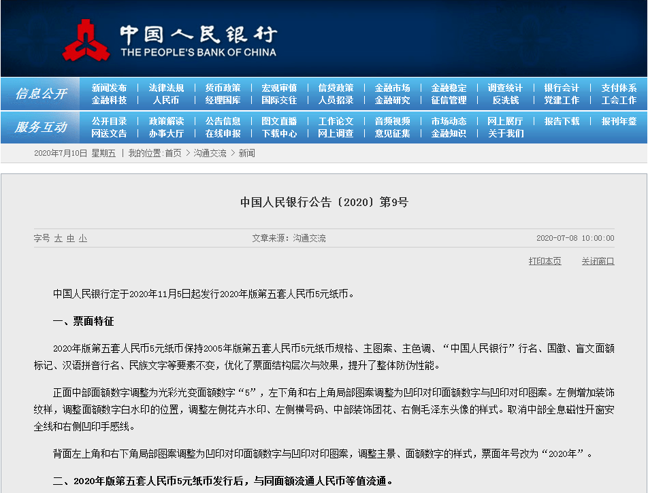Go to 反洗钱 section
Screen dimensions: 648x493
[x=506, y=101]
